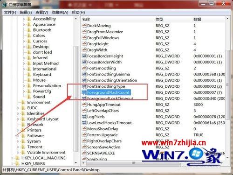The width and height of the screenshot is (233, 175).
Task: Select the LeftOverlapChars value name
Action: 103,111
